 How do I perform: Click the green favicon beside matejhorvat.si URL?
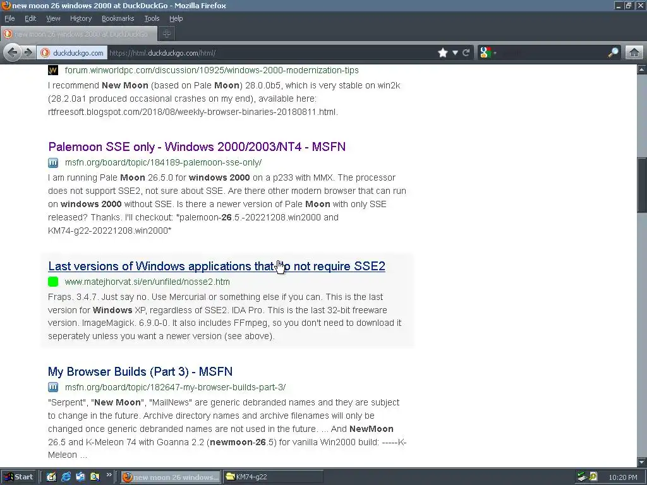pos(53,282)
